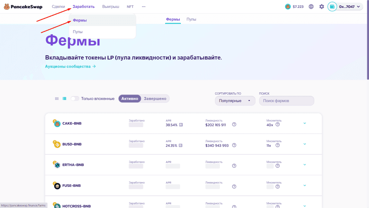
Task: Click the BUSD-BNB pair token icon
Action: click(57, 144)
